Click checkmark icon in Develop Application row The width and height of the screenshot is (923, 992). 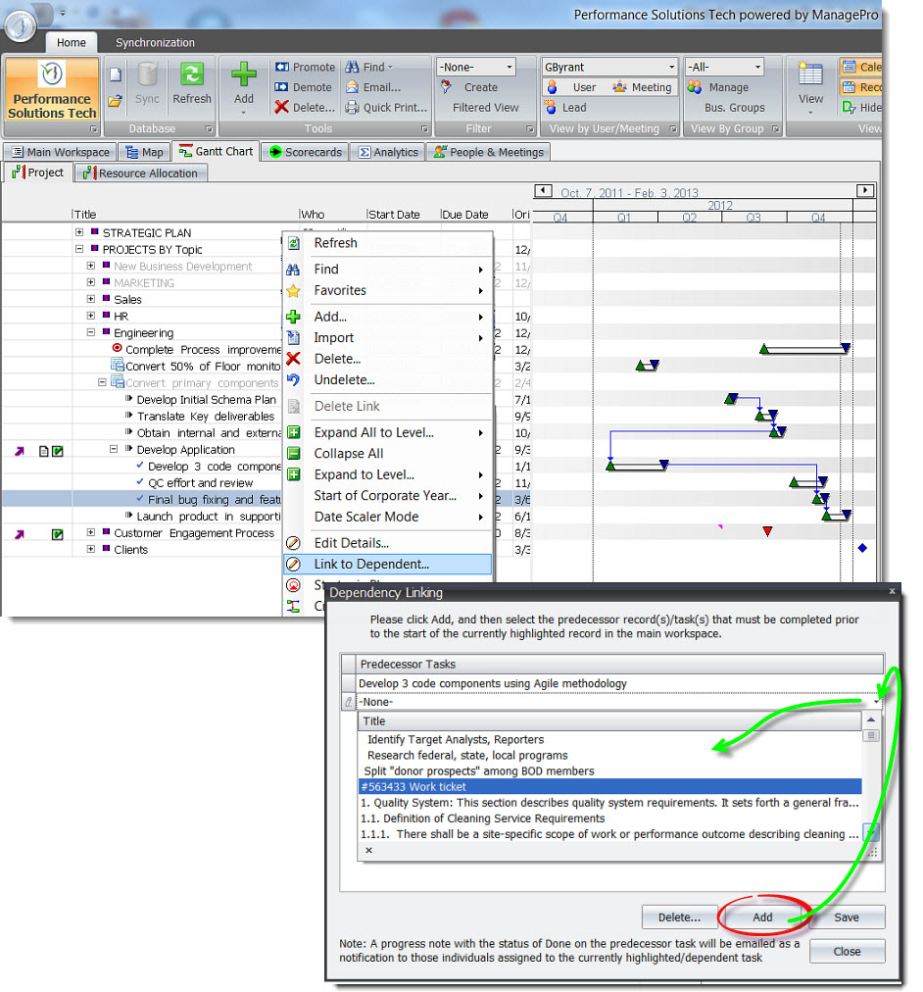(x=58, y=451)
